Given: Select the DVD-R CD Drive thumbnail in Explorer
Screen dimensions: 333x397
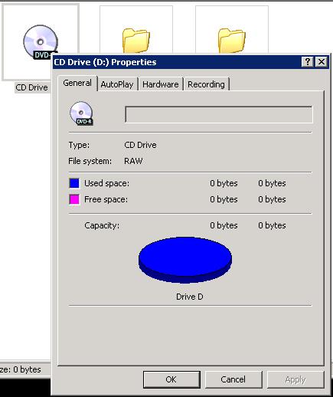Looking at the screenshot, I should pyautogui.click(x=41, y=42).
